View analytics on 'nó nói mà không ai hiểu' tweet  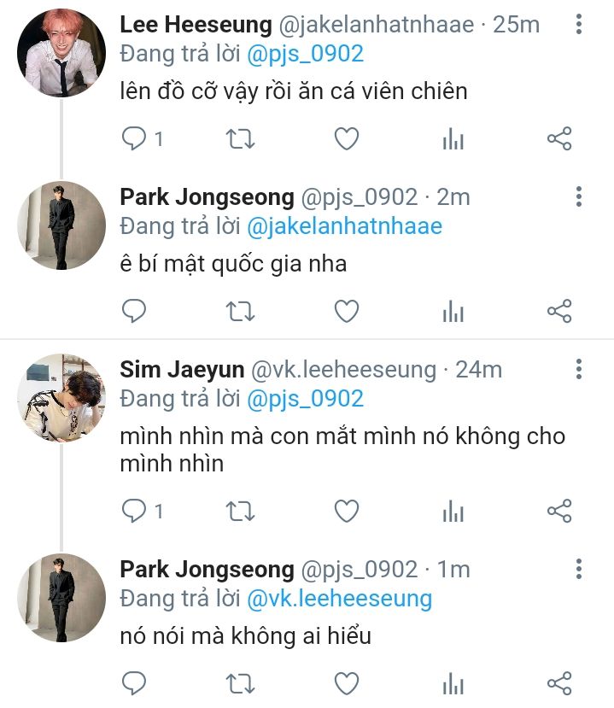pyautogui.click(x=453, y=683)
